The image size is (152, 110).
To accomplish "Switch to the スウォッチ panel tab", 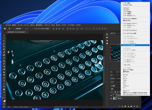I will point(117,75).
